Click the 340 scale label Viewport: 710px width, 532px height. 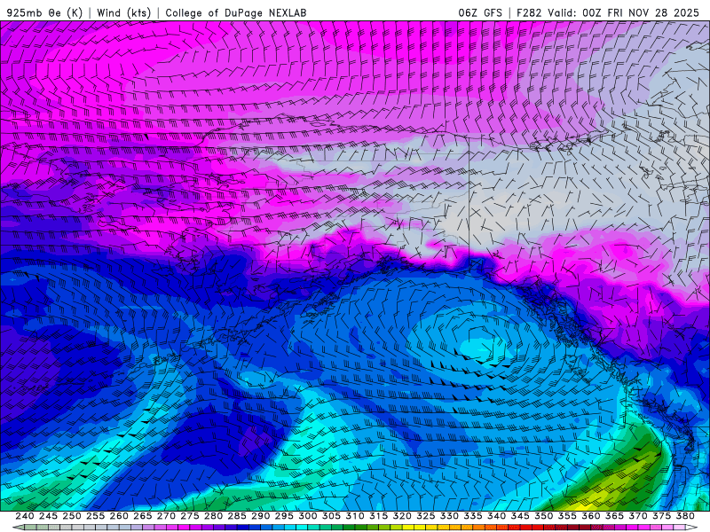[x=496, y=516]
